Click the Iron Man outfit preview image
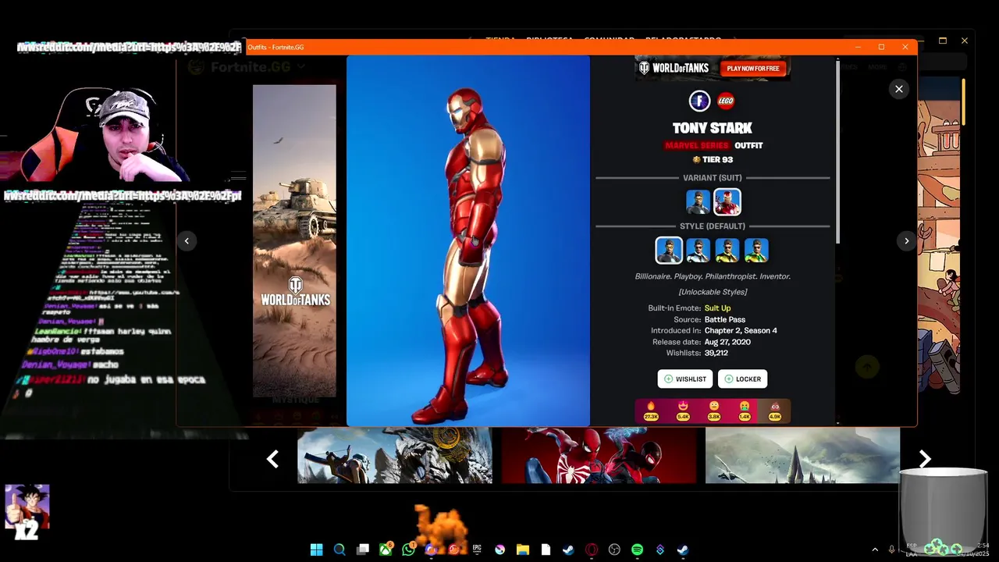Viewport: 999px width, 562px height. 468,240
